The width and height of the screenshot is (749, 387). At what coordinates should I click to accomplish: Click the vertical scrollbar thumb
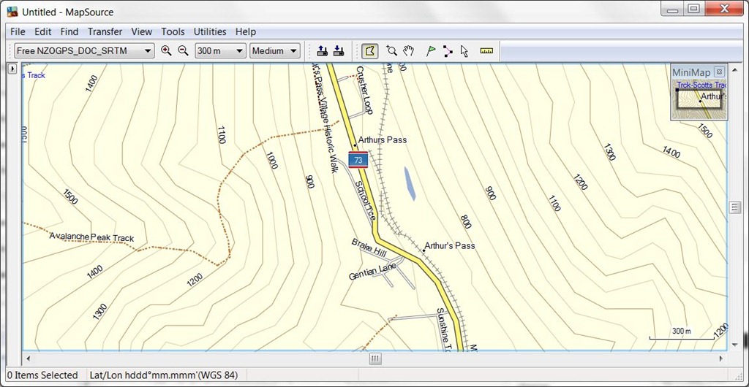coord(734,207)
